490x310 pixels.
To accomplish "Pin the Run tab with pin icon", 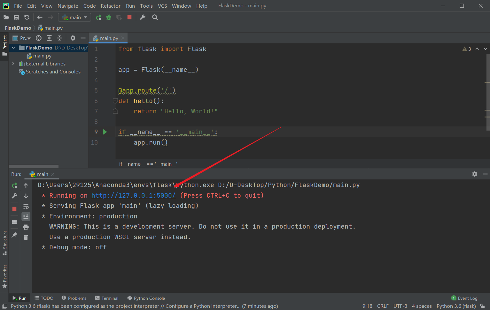I will [14, 235].
